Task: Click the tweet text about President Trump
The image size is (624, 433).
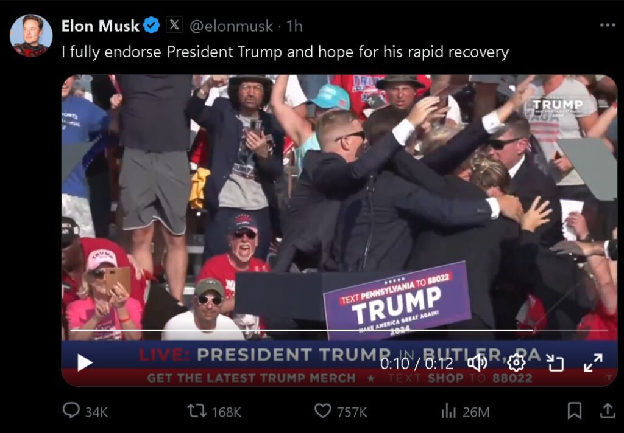Action: [x=285, y=52]
